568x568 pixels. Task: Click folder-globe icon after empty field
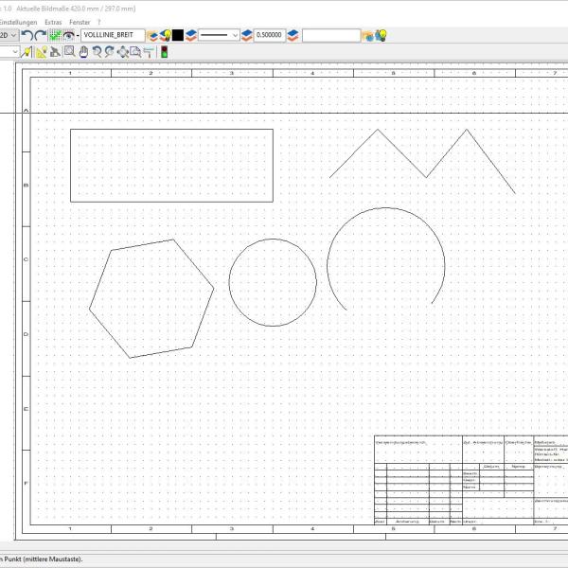[367, 36]
